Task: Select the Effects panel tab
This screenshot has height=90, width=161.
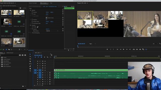Action: 2,53
